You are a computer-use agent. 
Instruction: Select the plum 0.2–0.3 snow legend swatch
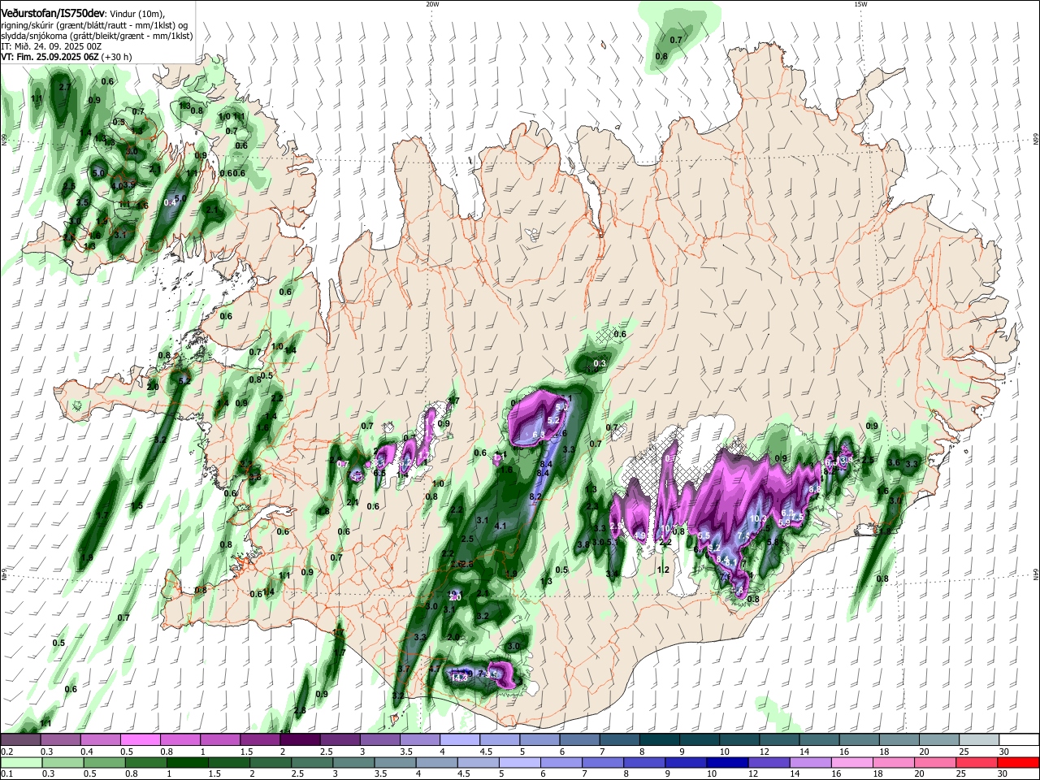(20, 739)
